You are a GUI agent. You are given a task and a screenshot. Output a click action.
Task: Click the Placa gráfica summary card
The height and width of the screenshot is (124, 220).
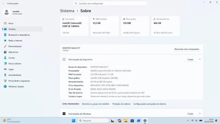click(x=135, y=26)
